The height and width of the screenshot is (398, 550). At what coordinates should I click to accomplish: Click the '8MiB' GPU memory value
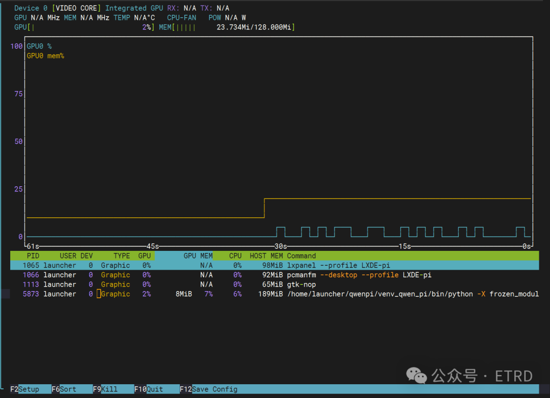pyautogui.click(x=184, y=294)
